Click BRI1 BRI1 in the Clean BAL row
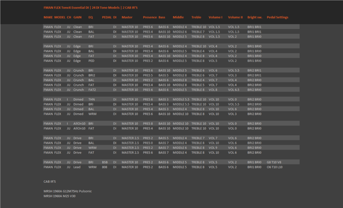The width and height of the screenshot is (343, 208). 254,32
